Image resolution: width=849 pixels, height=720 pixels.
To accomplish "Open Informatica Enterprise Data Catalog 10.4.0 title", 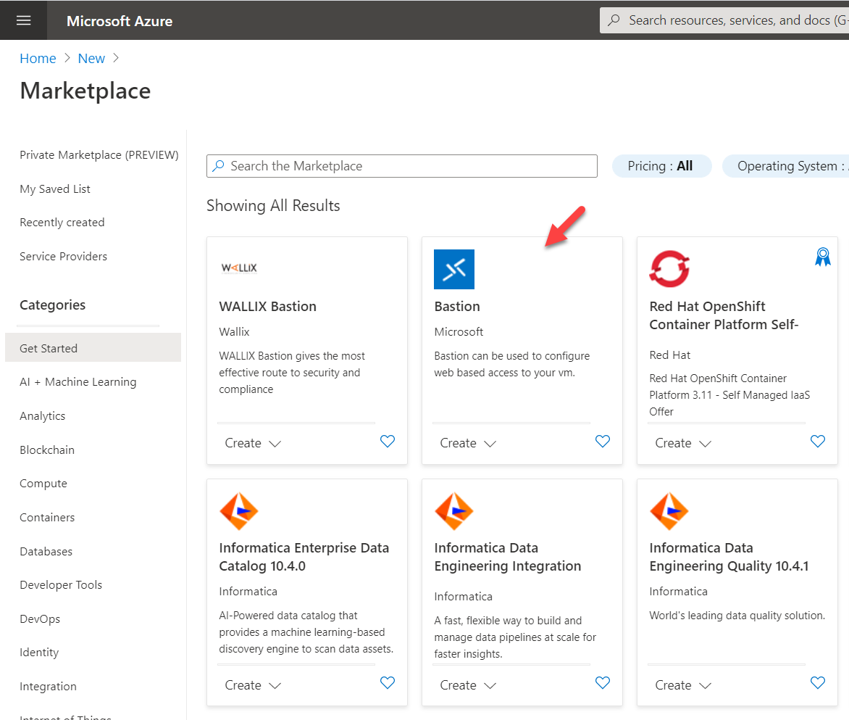I will click(304, 557).
